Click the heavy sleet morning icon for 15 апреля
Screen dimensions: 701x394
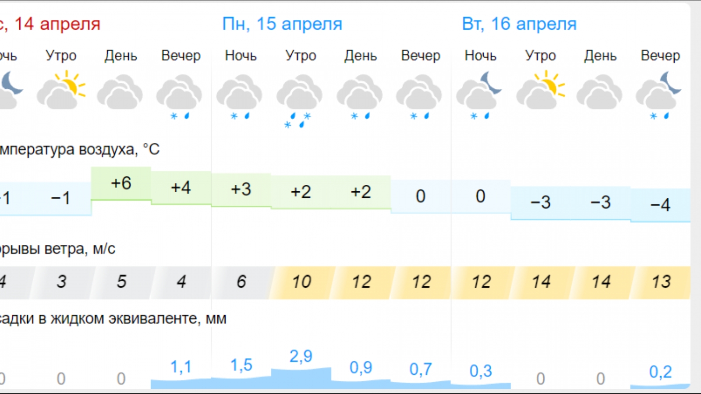click(x=300, y=101)
